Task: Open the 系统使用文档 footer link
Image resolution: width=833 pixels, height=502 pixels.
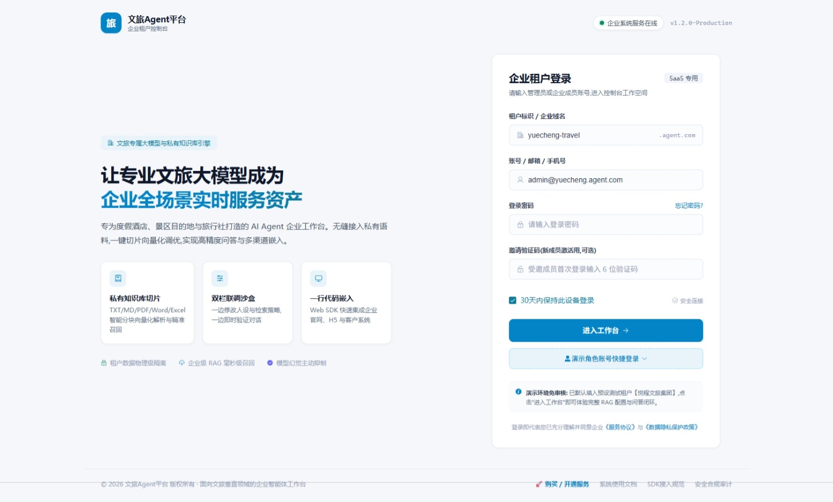Action: [x=618, y=484]
